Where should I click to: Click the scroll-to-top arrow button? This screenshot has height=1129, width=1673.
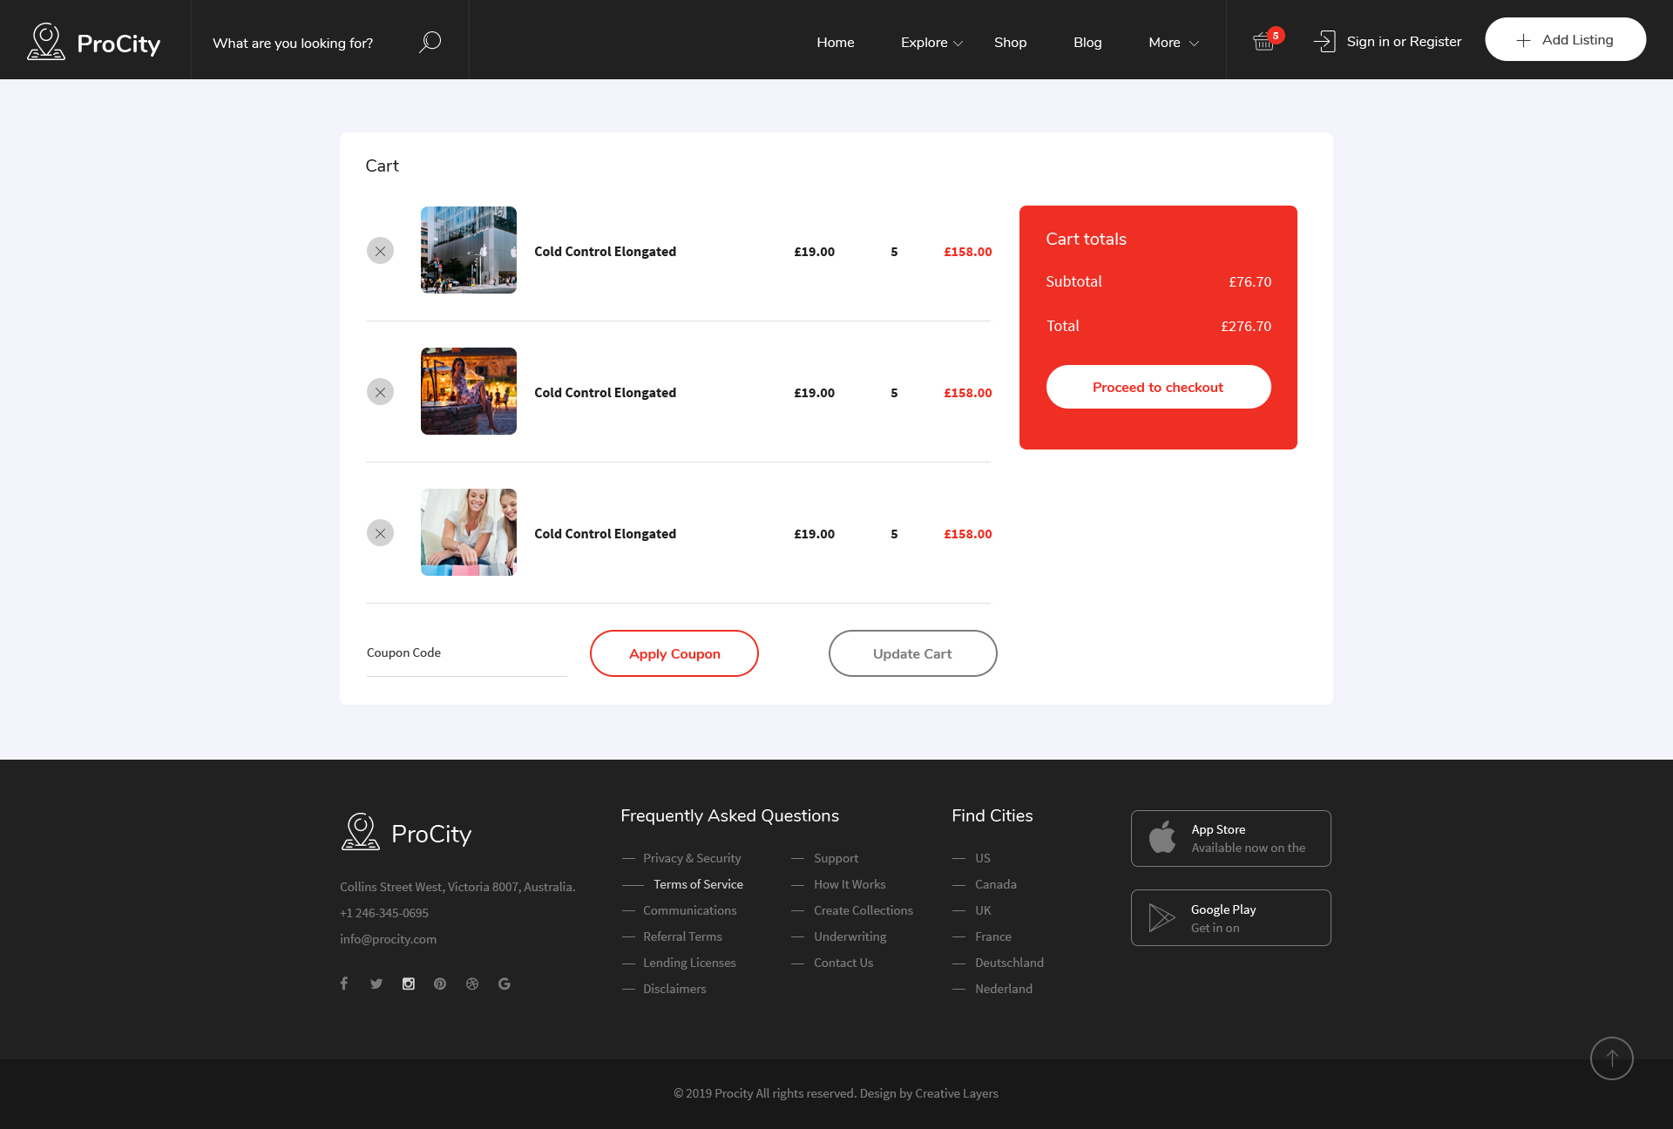pyautogui.click(x=1611, y=1058)
